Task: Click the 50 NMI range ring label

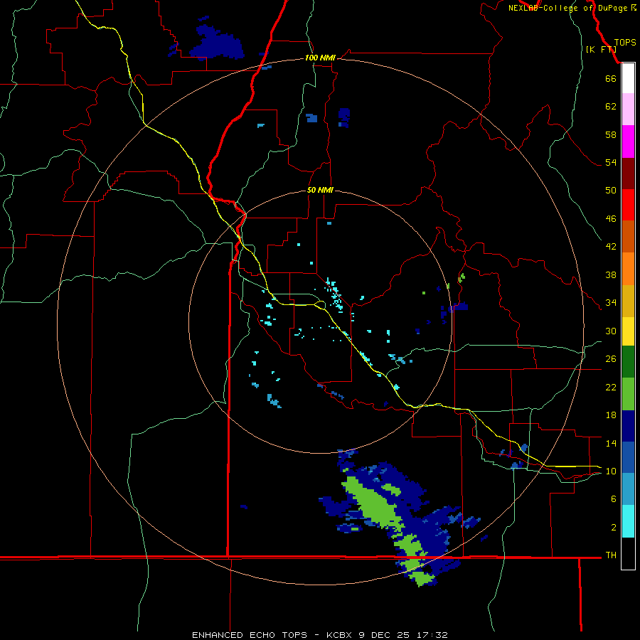Action: coord(320,190)
